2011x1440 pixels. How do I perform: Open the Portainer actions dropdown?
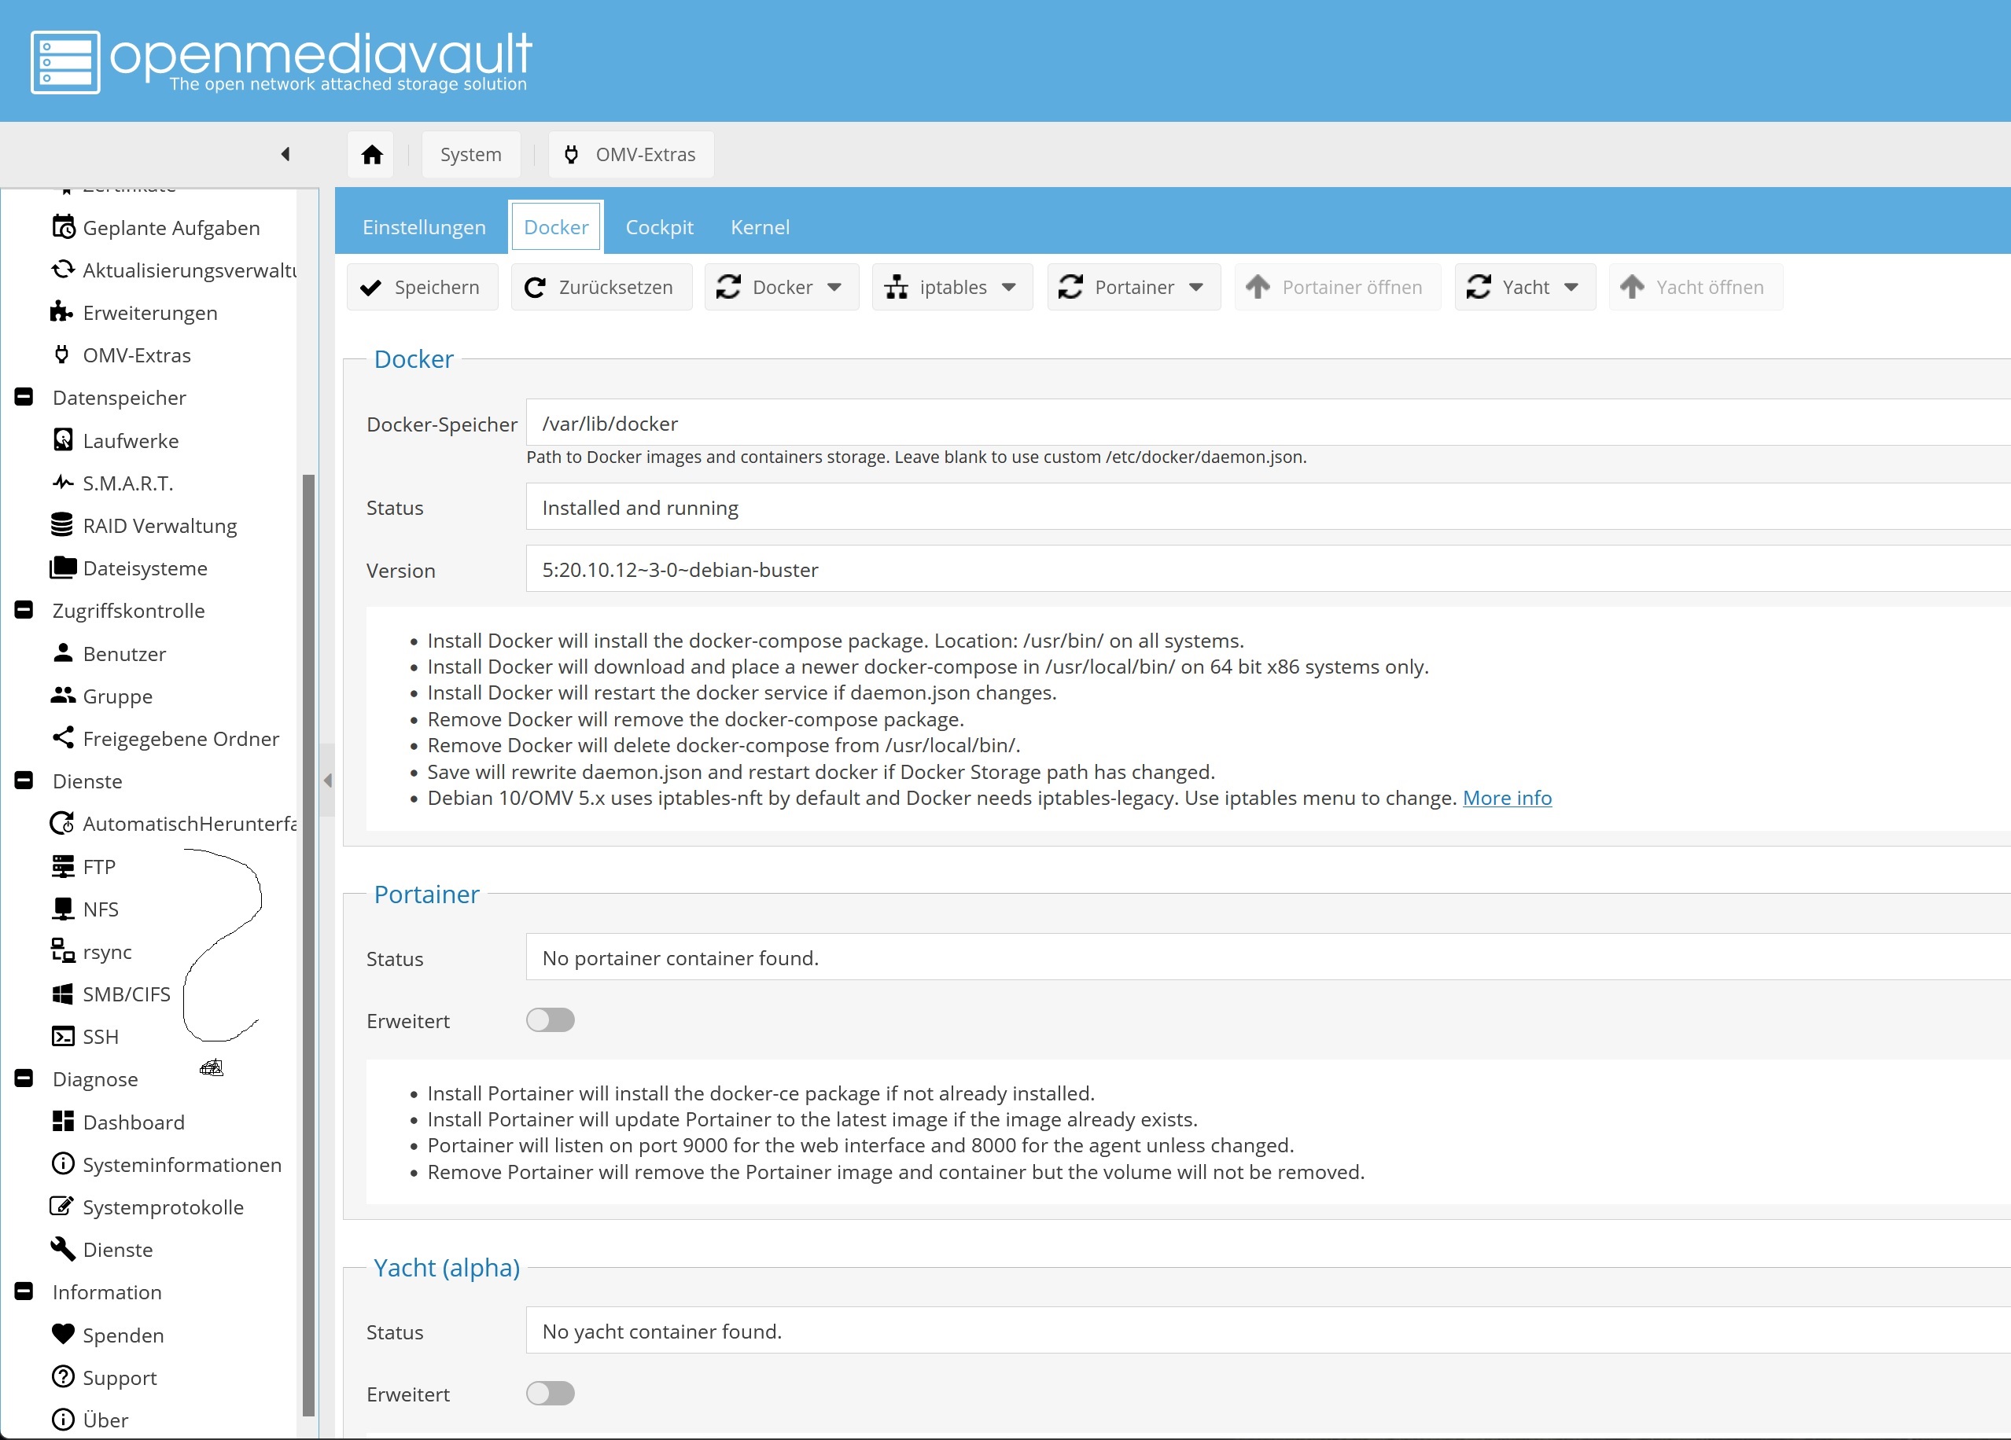pos(1133,287)
